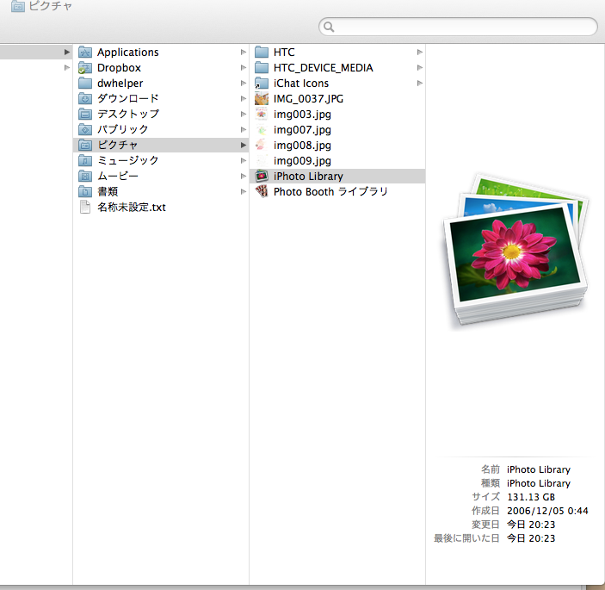Viewport: 605px width, 590px height.
Task: Click the arrow beside the ムービー folder
Action: coord(243,176)
